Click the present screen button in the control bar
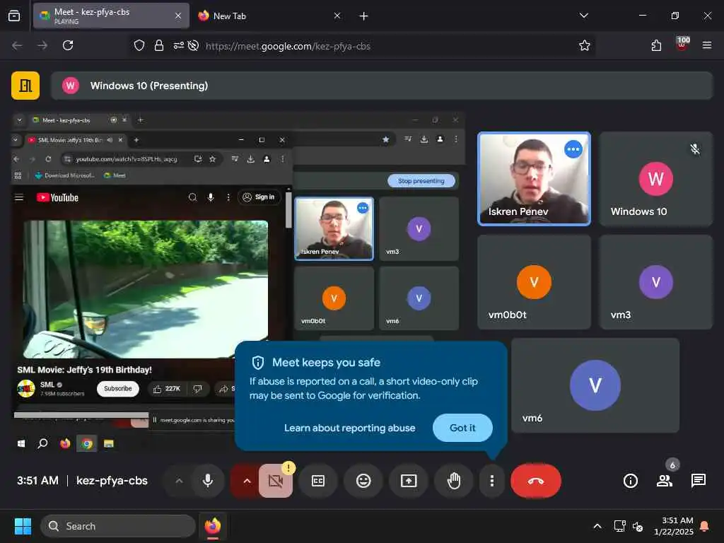Viewport: 724px width, 543px height. pyautogui.click(x=409, y=481)
